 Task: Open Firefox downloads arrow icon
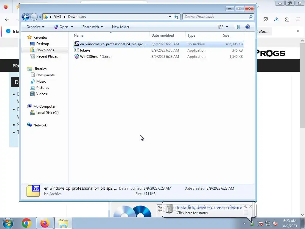point(276,19)
